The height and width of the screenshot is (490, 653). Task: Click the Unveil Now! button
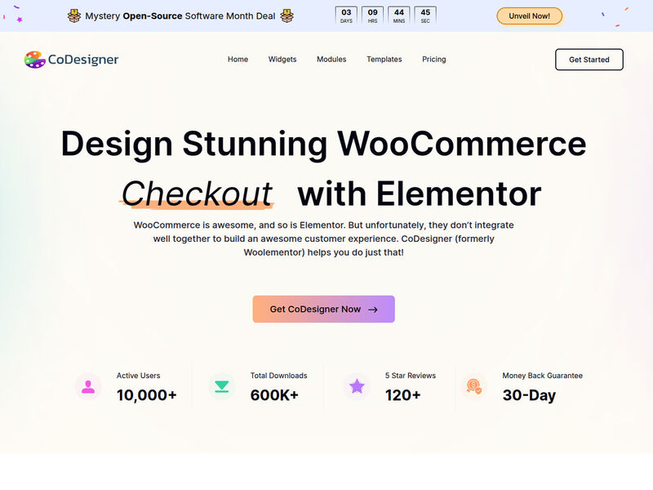point(529,16)
